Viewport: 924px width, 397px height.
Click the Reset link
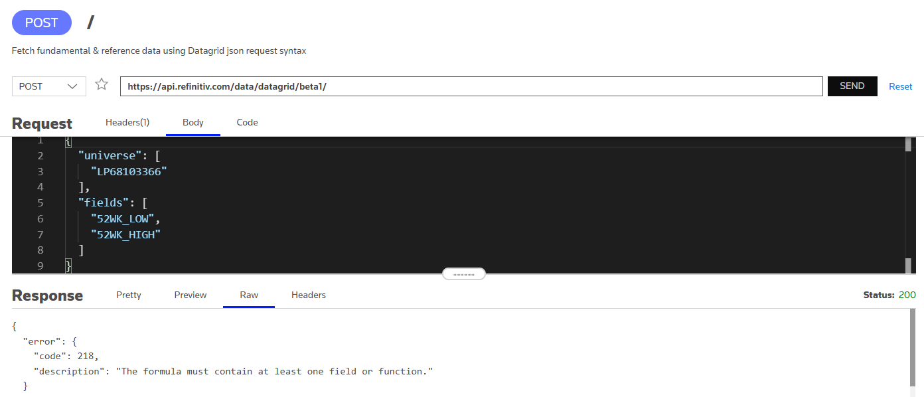pyautogui.click(x=900, y=86)
